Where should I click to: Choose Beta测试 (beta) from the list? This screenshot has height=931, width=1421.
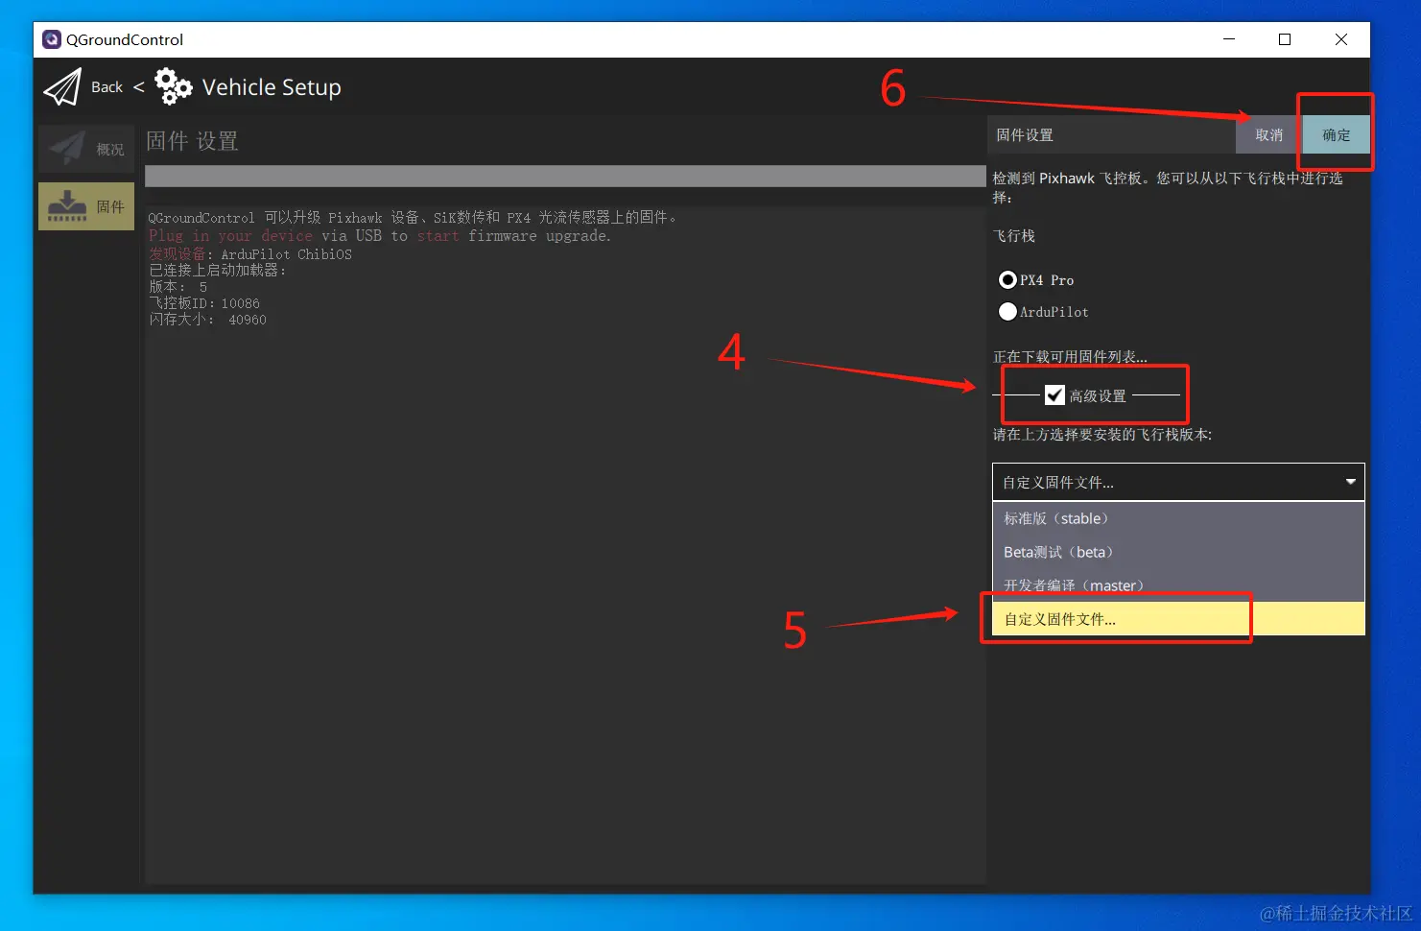point(1178,552)
